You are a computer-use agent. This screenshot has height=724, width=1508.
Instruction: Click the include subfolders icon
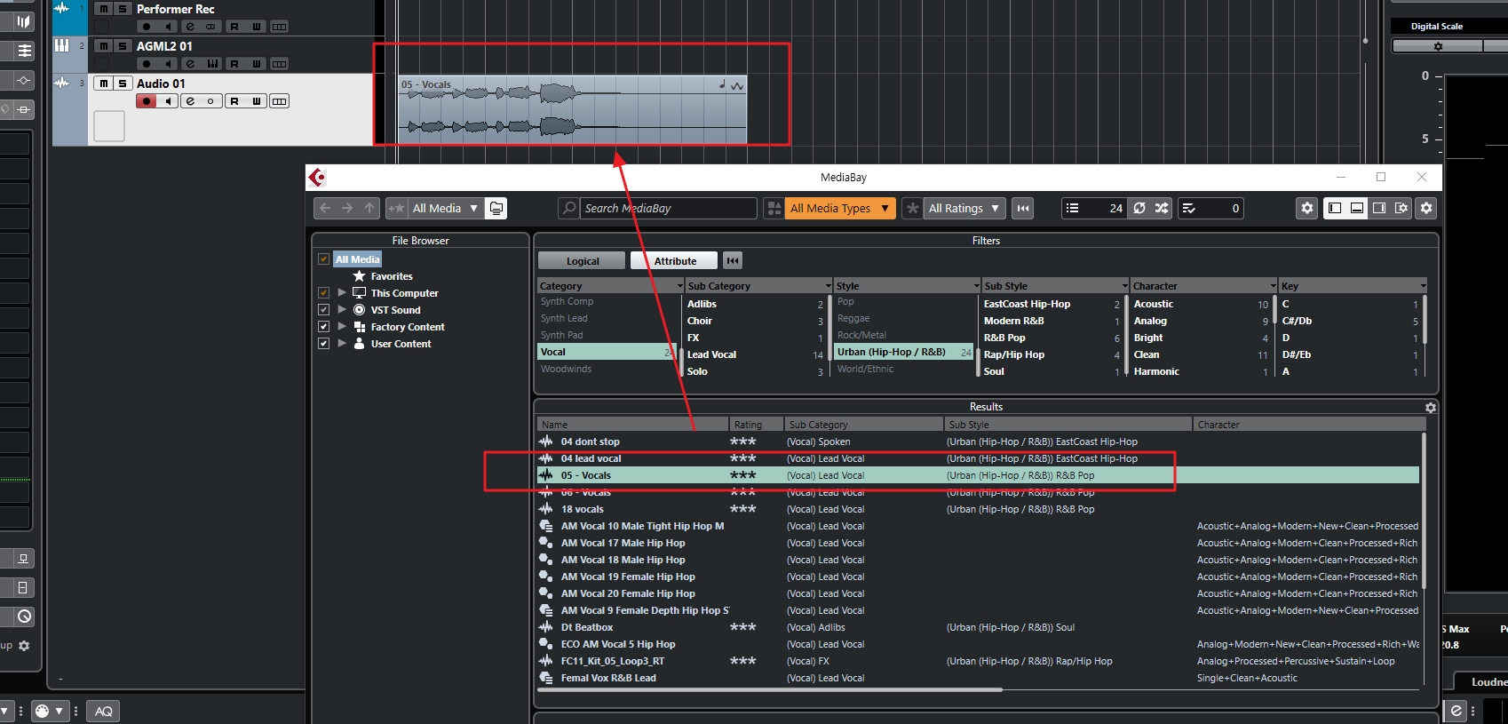(x=496, y=208)
